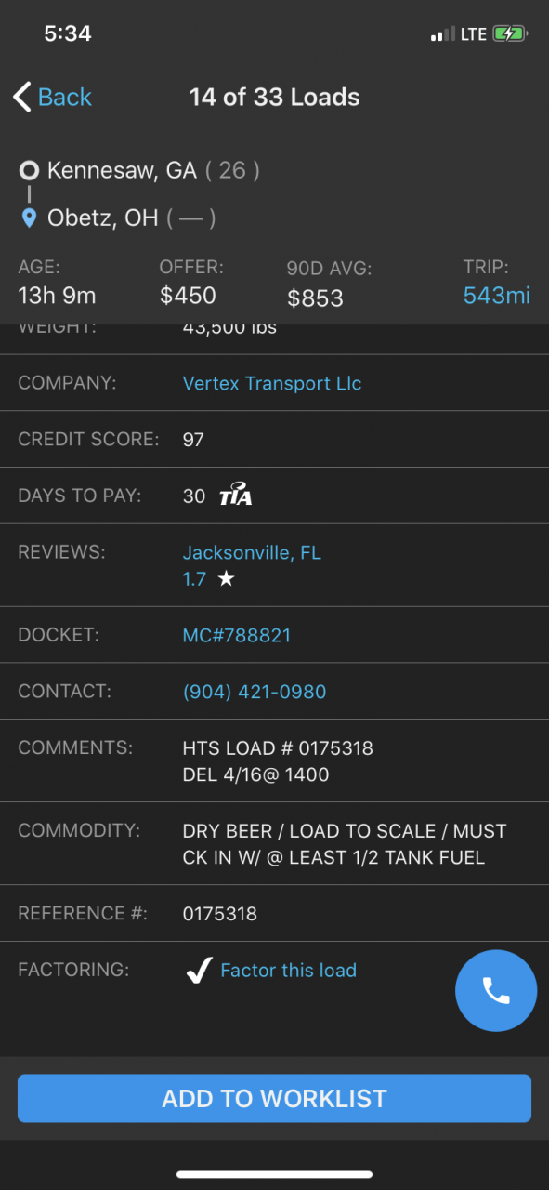Tap the $853 90D AVG value
Viewport: 549px width, 1190px height.
click(315, 298)
